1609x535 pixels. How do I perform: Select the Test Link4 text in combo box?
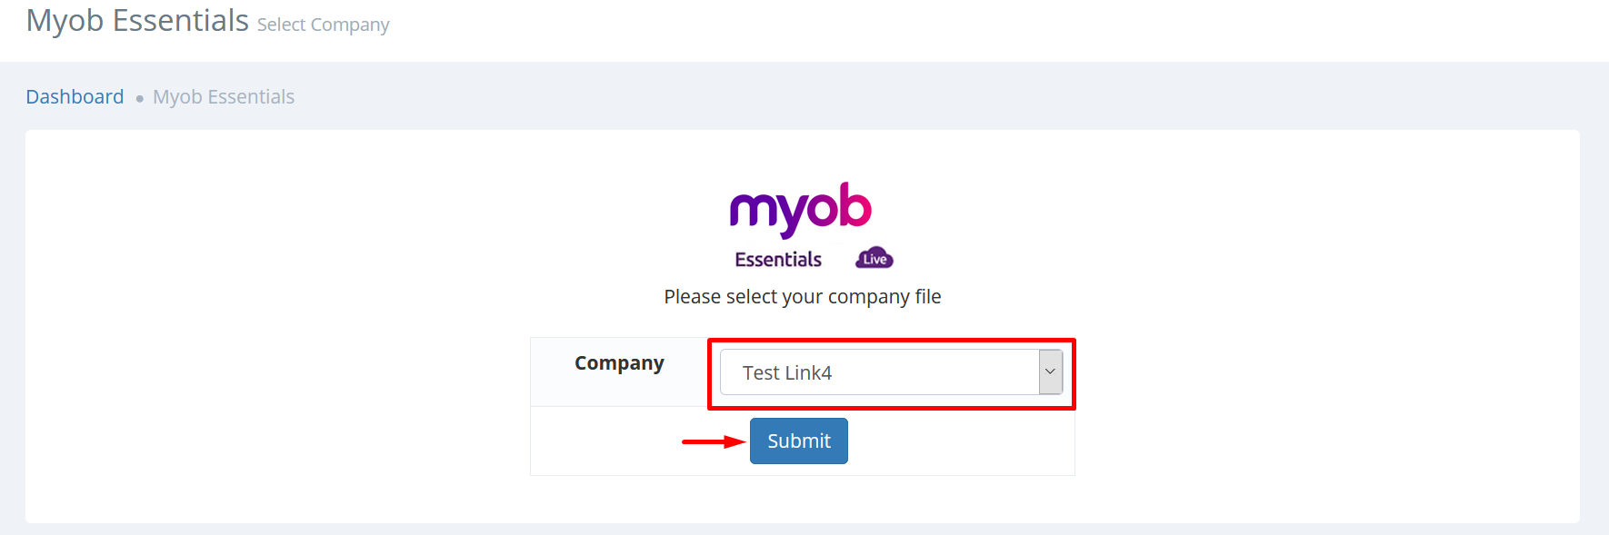tap(787, 372)
